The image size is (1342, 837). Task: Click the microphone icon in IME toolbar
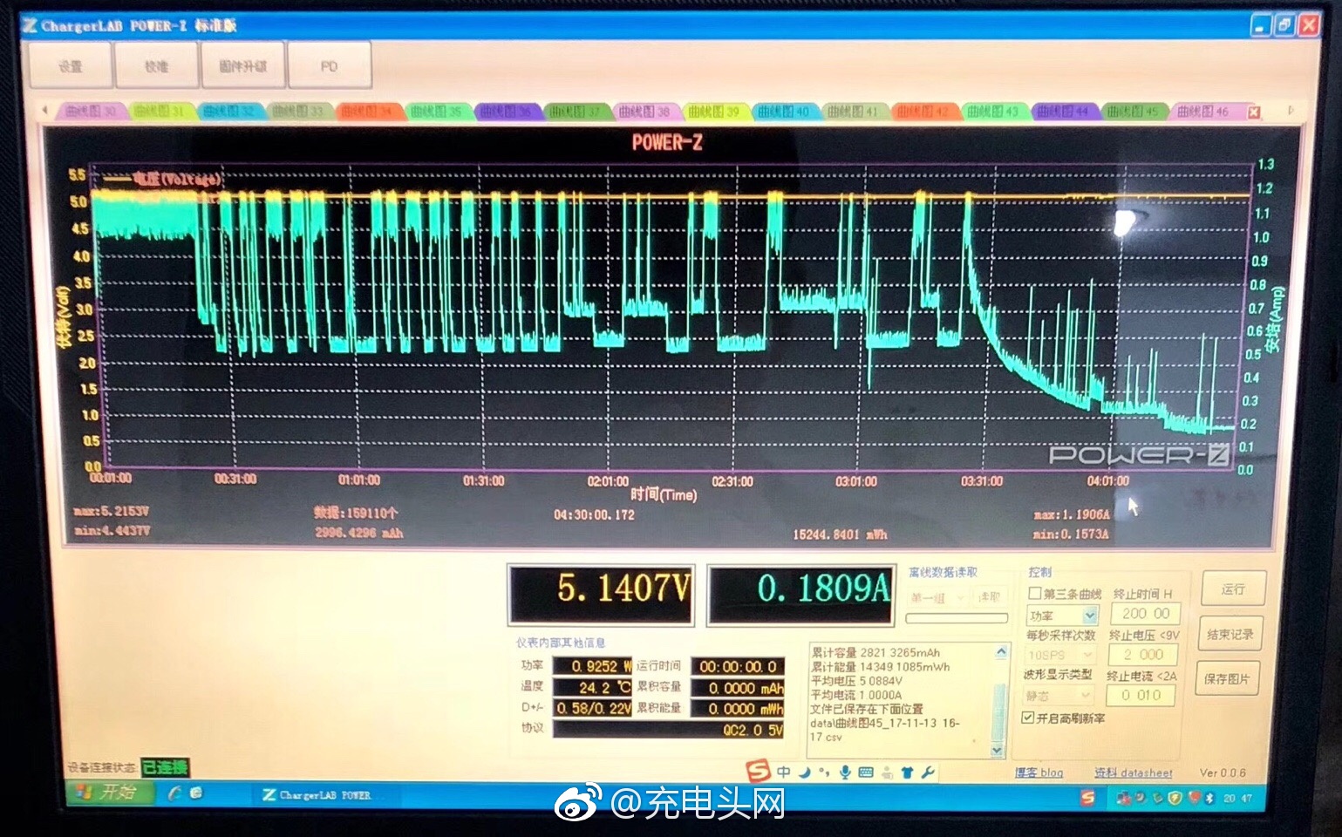844,772
